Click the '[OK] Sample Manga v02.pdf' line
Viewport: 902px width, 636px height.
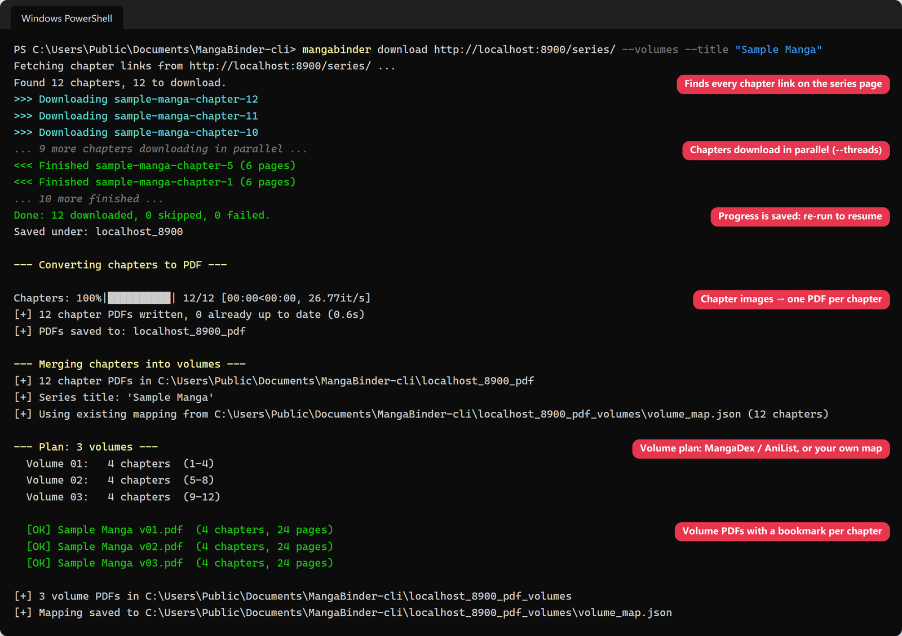click(x=180, y=546)
